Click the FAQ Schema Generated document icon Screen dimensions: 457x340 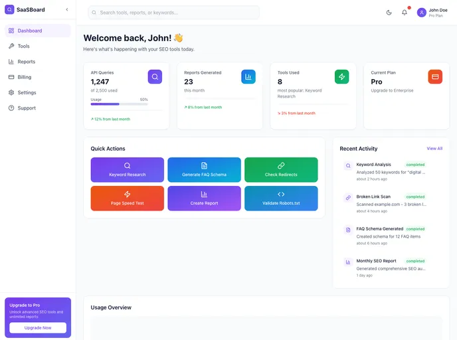click(x=348, y=230)
